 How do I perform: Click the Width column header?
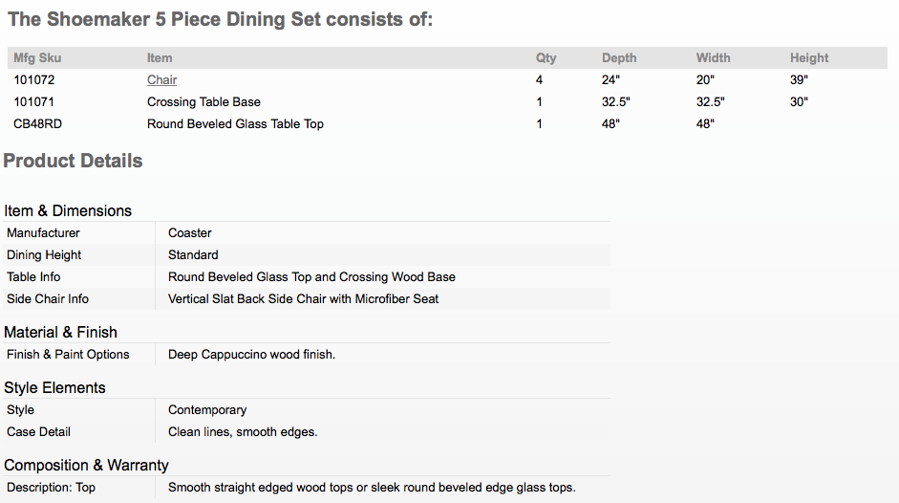pos(714,58)
